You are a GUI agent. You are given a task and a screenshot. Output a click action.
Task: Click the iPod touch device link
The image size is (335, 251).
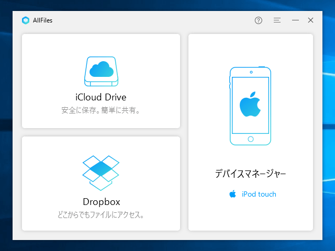point(259,194)
